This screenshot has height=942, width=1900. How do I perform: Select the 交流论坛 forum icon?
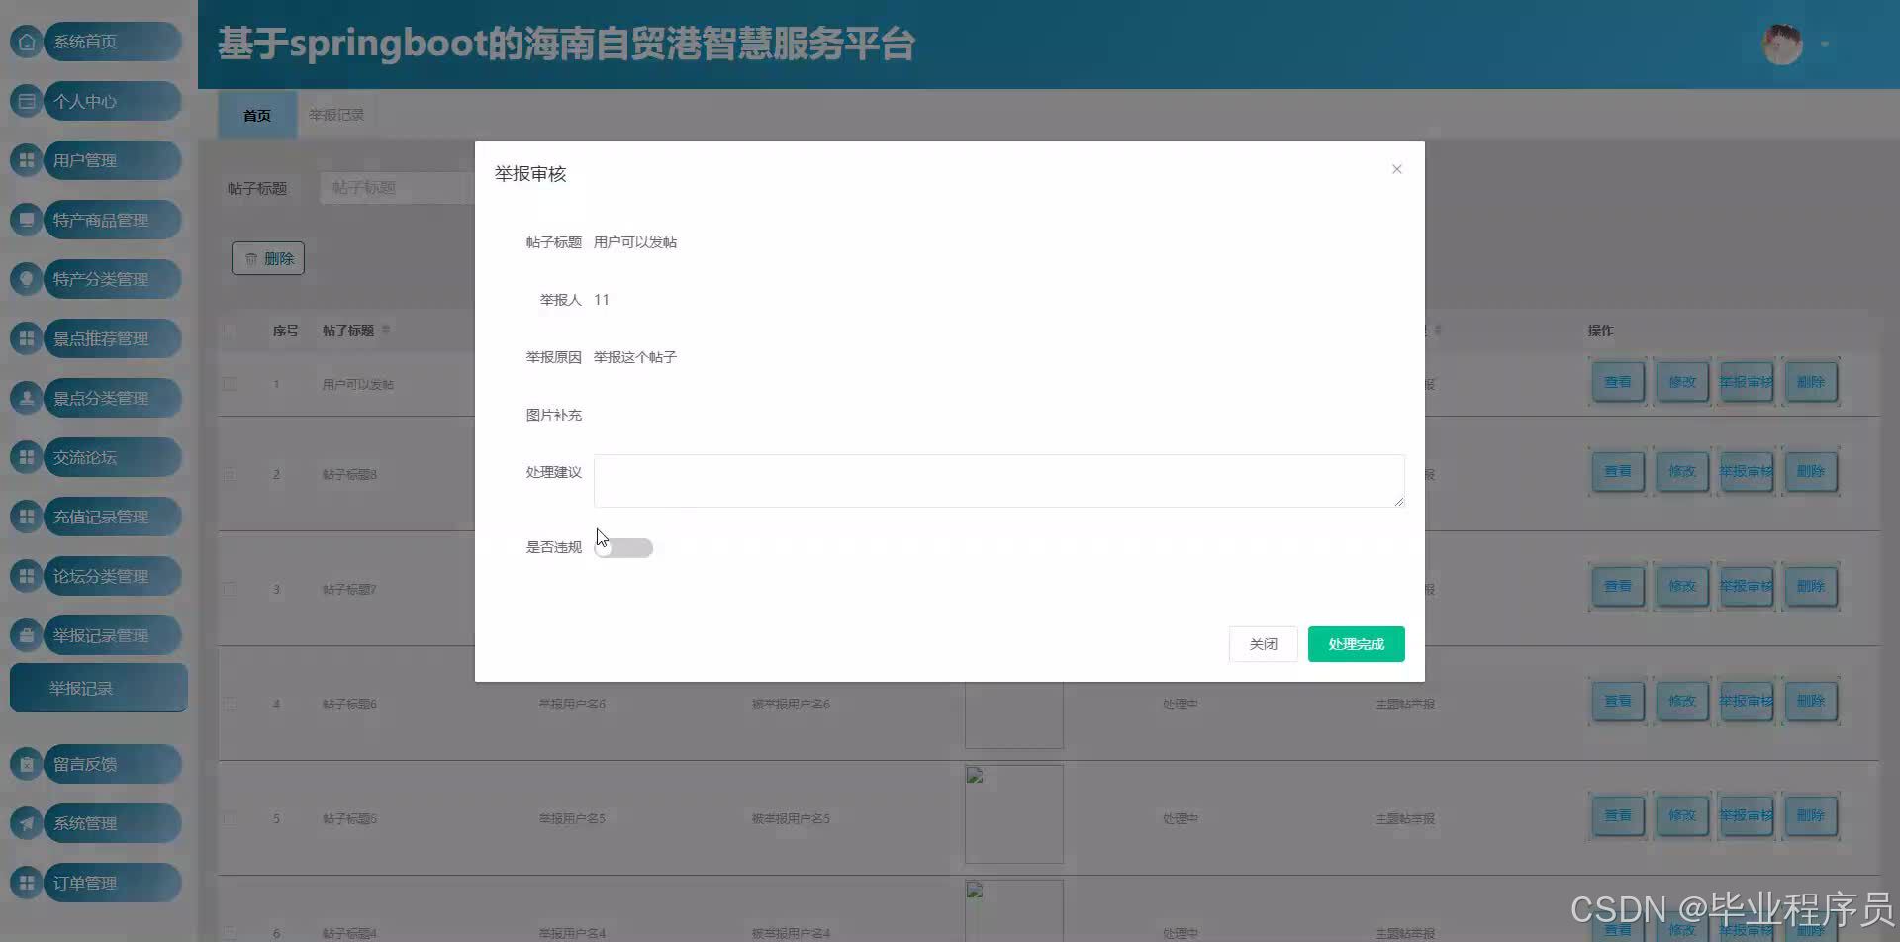click(26, 457)
